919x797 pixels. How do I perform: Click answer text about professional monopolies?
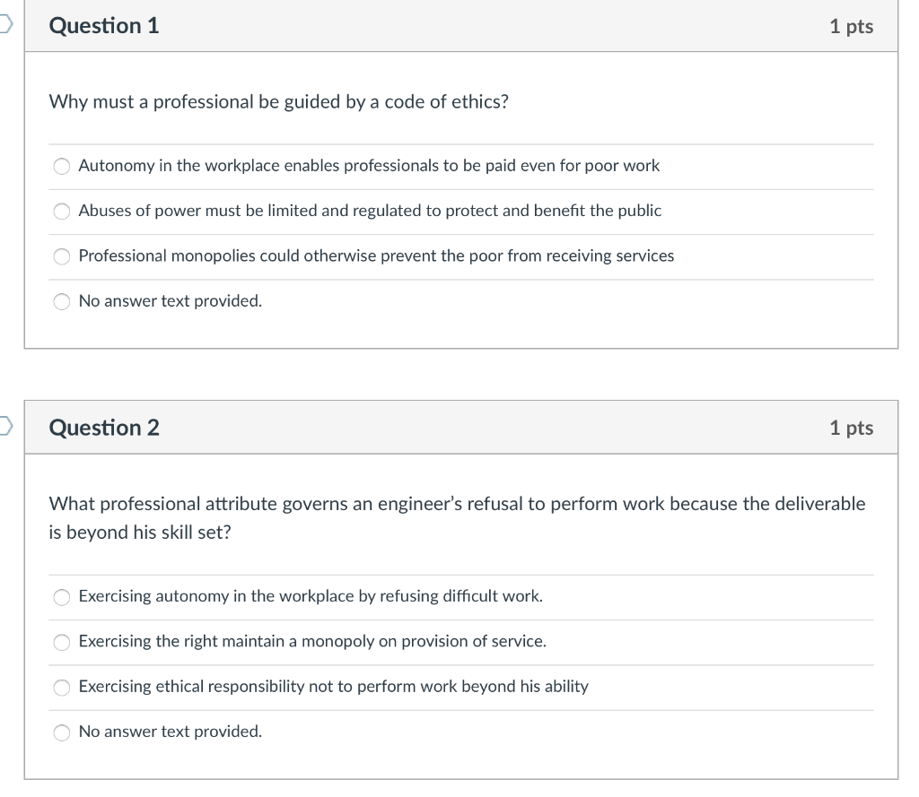[x=376, y=256]
